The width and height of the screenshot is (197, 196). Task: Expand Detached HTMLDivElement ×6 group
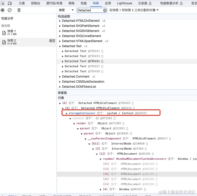tap(60, 21)
